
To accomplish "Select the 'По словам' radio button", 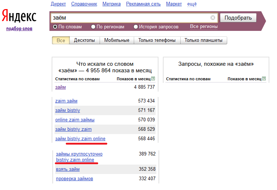I will 55,27.
